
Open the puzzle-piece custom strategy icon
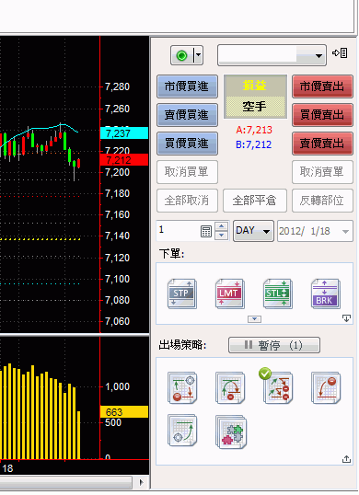coord(231,432)
